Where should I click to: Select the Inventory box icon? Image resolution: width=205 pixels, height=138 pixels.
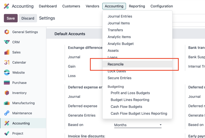7,93
